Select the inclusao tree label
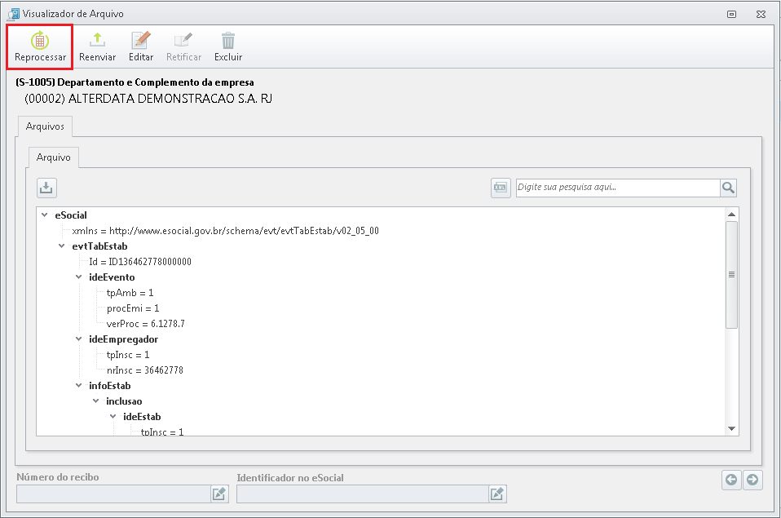 124,401
